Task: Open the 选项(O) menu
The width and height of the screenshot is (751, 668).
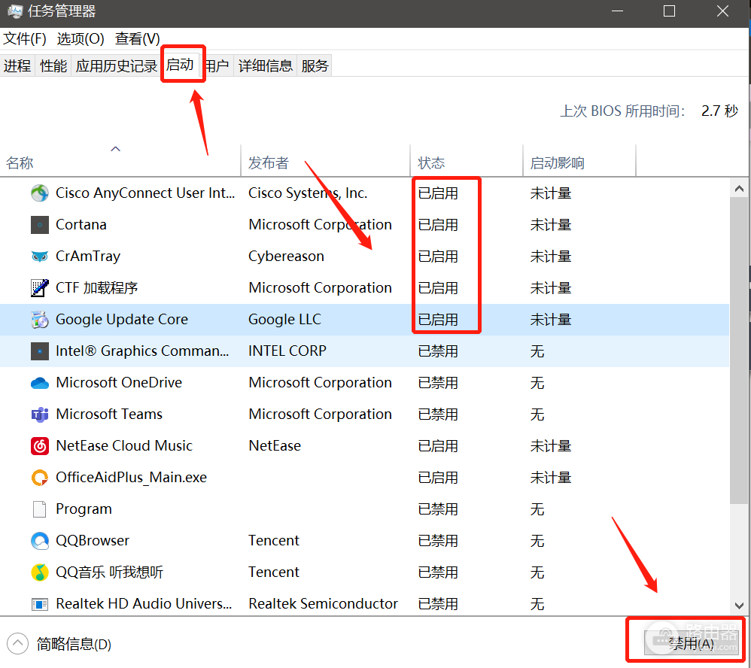Action: click(81, 39)
